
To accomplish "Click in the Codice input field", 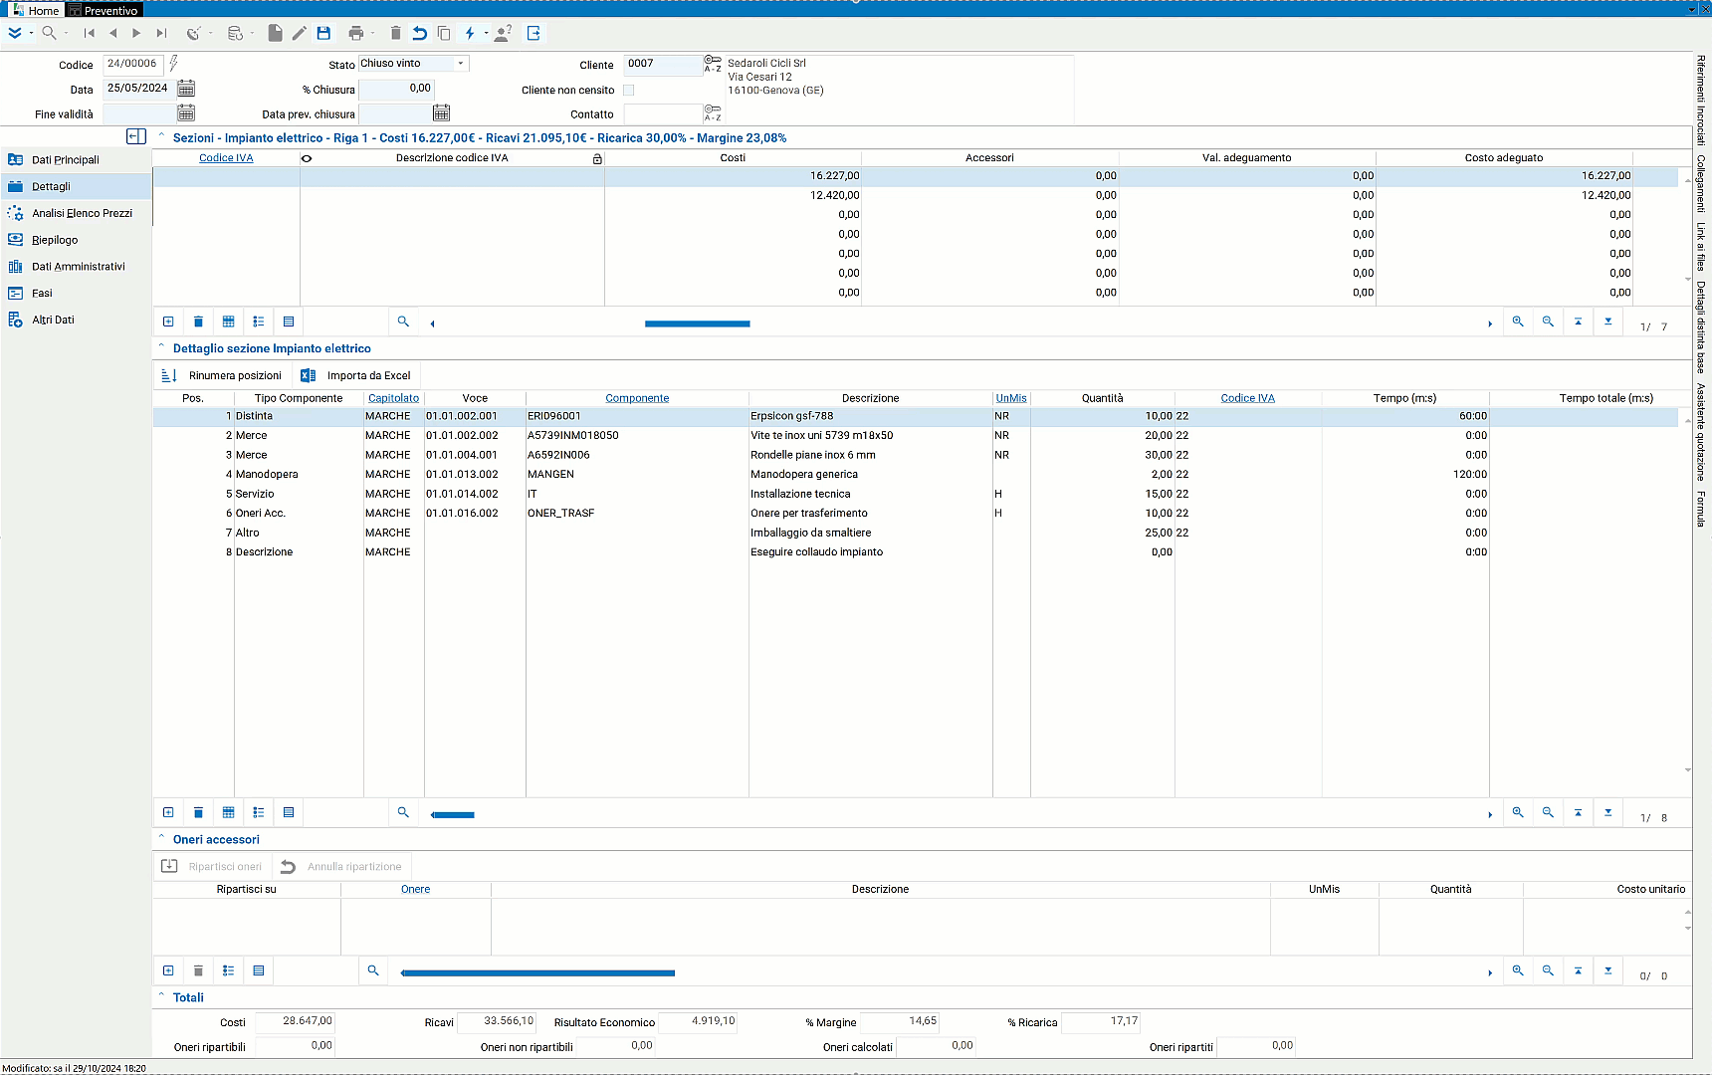I will coord(132,64).
